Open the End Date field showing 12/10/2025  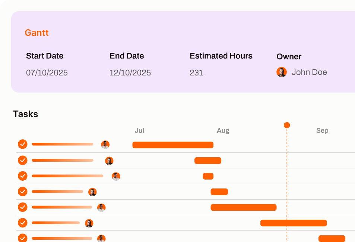[130, 73]
